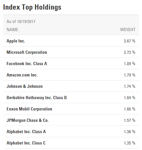Click Amazon's 1.79 % weight value
This screenshot has height=150, width=142.
pos(129,75)
